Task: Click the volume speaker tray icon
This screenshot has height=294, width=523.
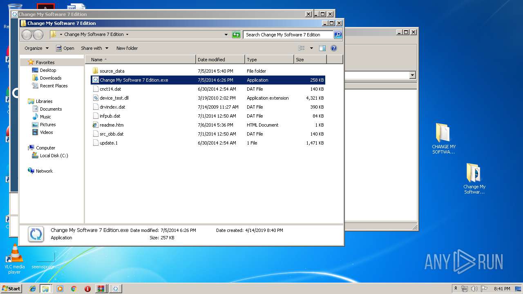Action: click(474, 289)
